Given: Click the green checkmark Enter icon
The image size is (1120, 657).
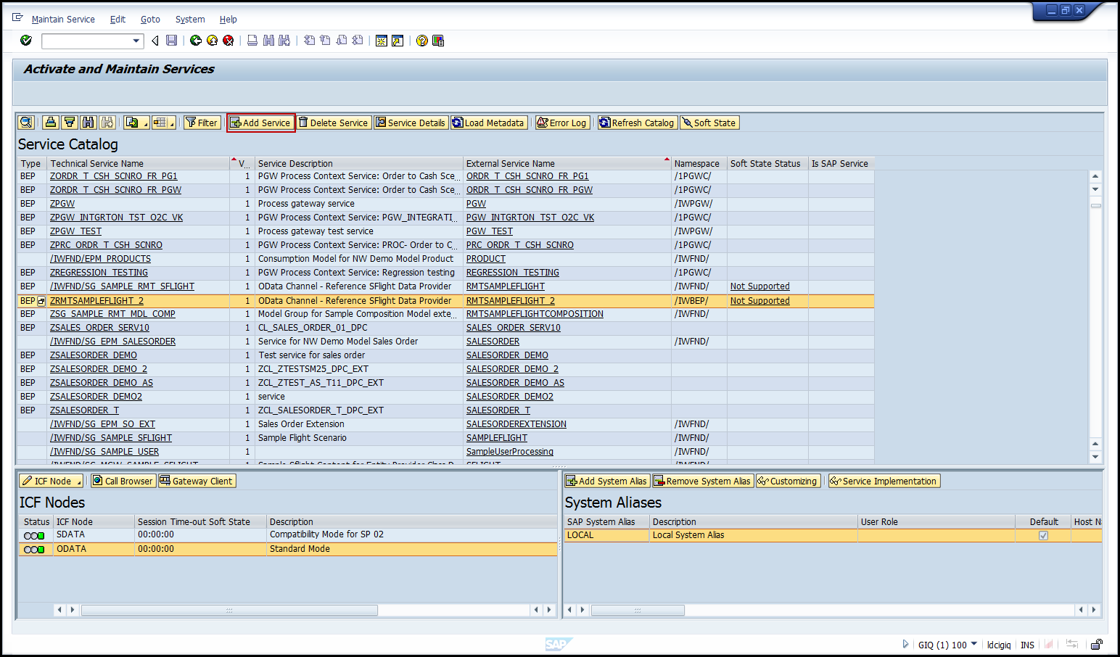Looking at the screenshot, I should (x=26, y=41).
